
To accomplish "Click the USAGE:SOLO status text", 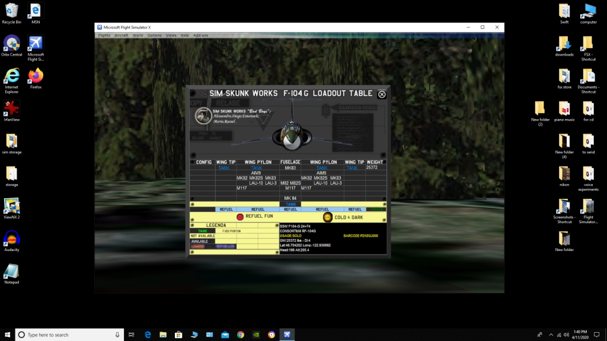I will tap(290, 236).
